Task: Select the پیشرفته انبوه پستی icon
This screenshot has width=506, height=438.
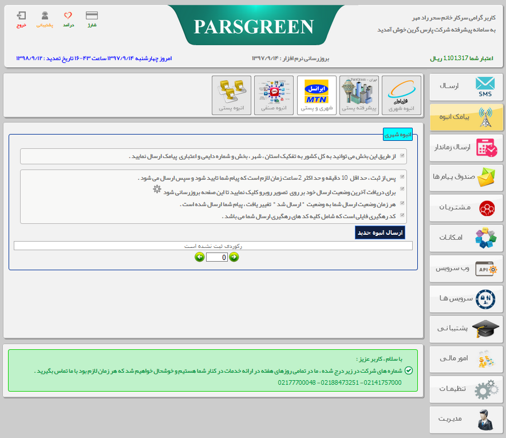Action: click(359, 94)
